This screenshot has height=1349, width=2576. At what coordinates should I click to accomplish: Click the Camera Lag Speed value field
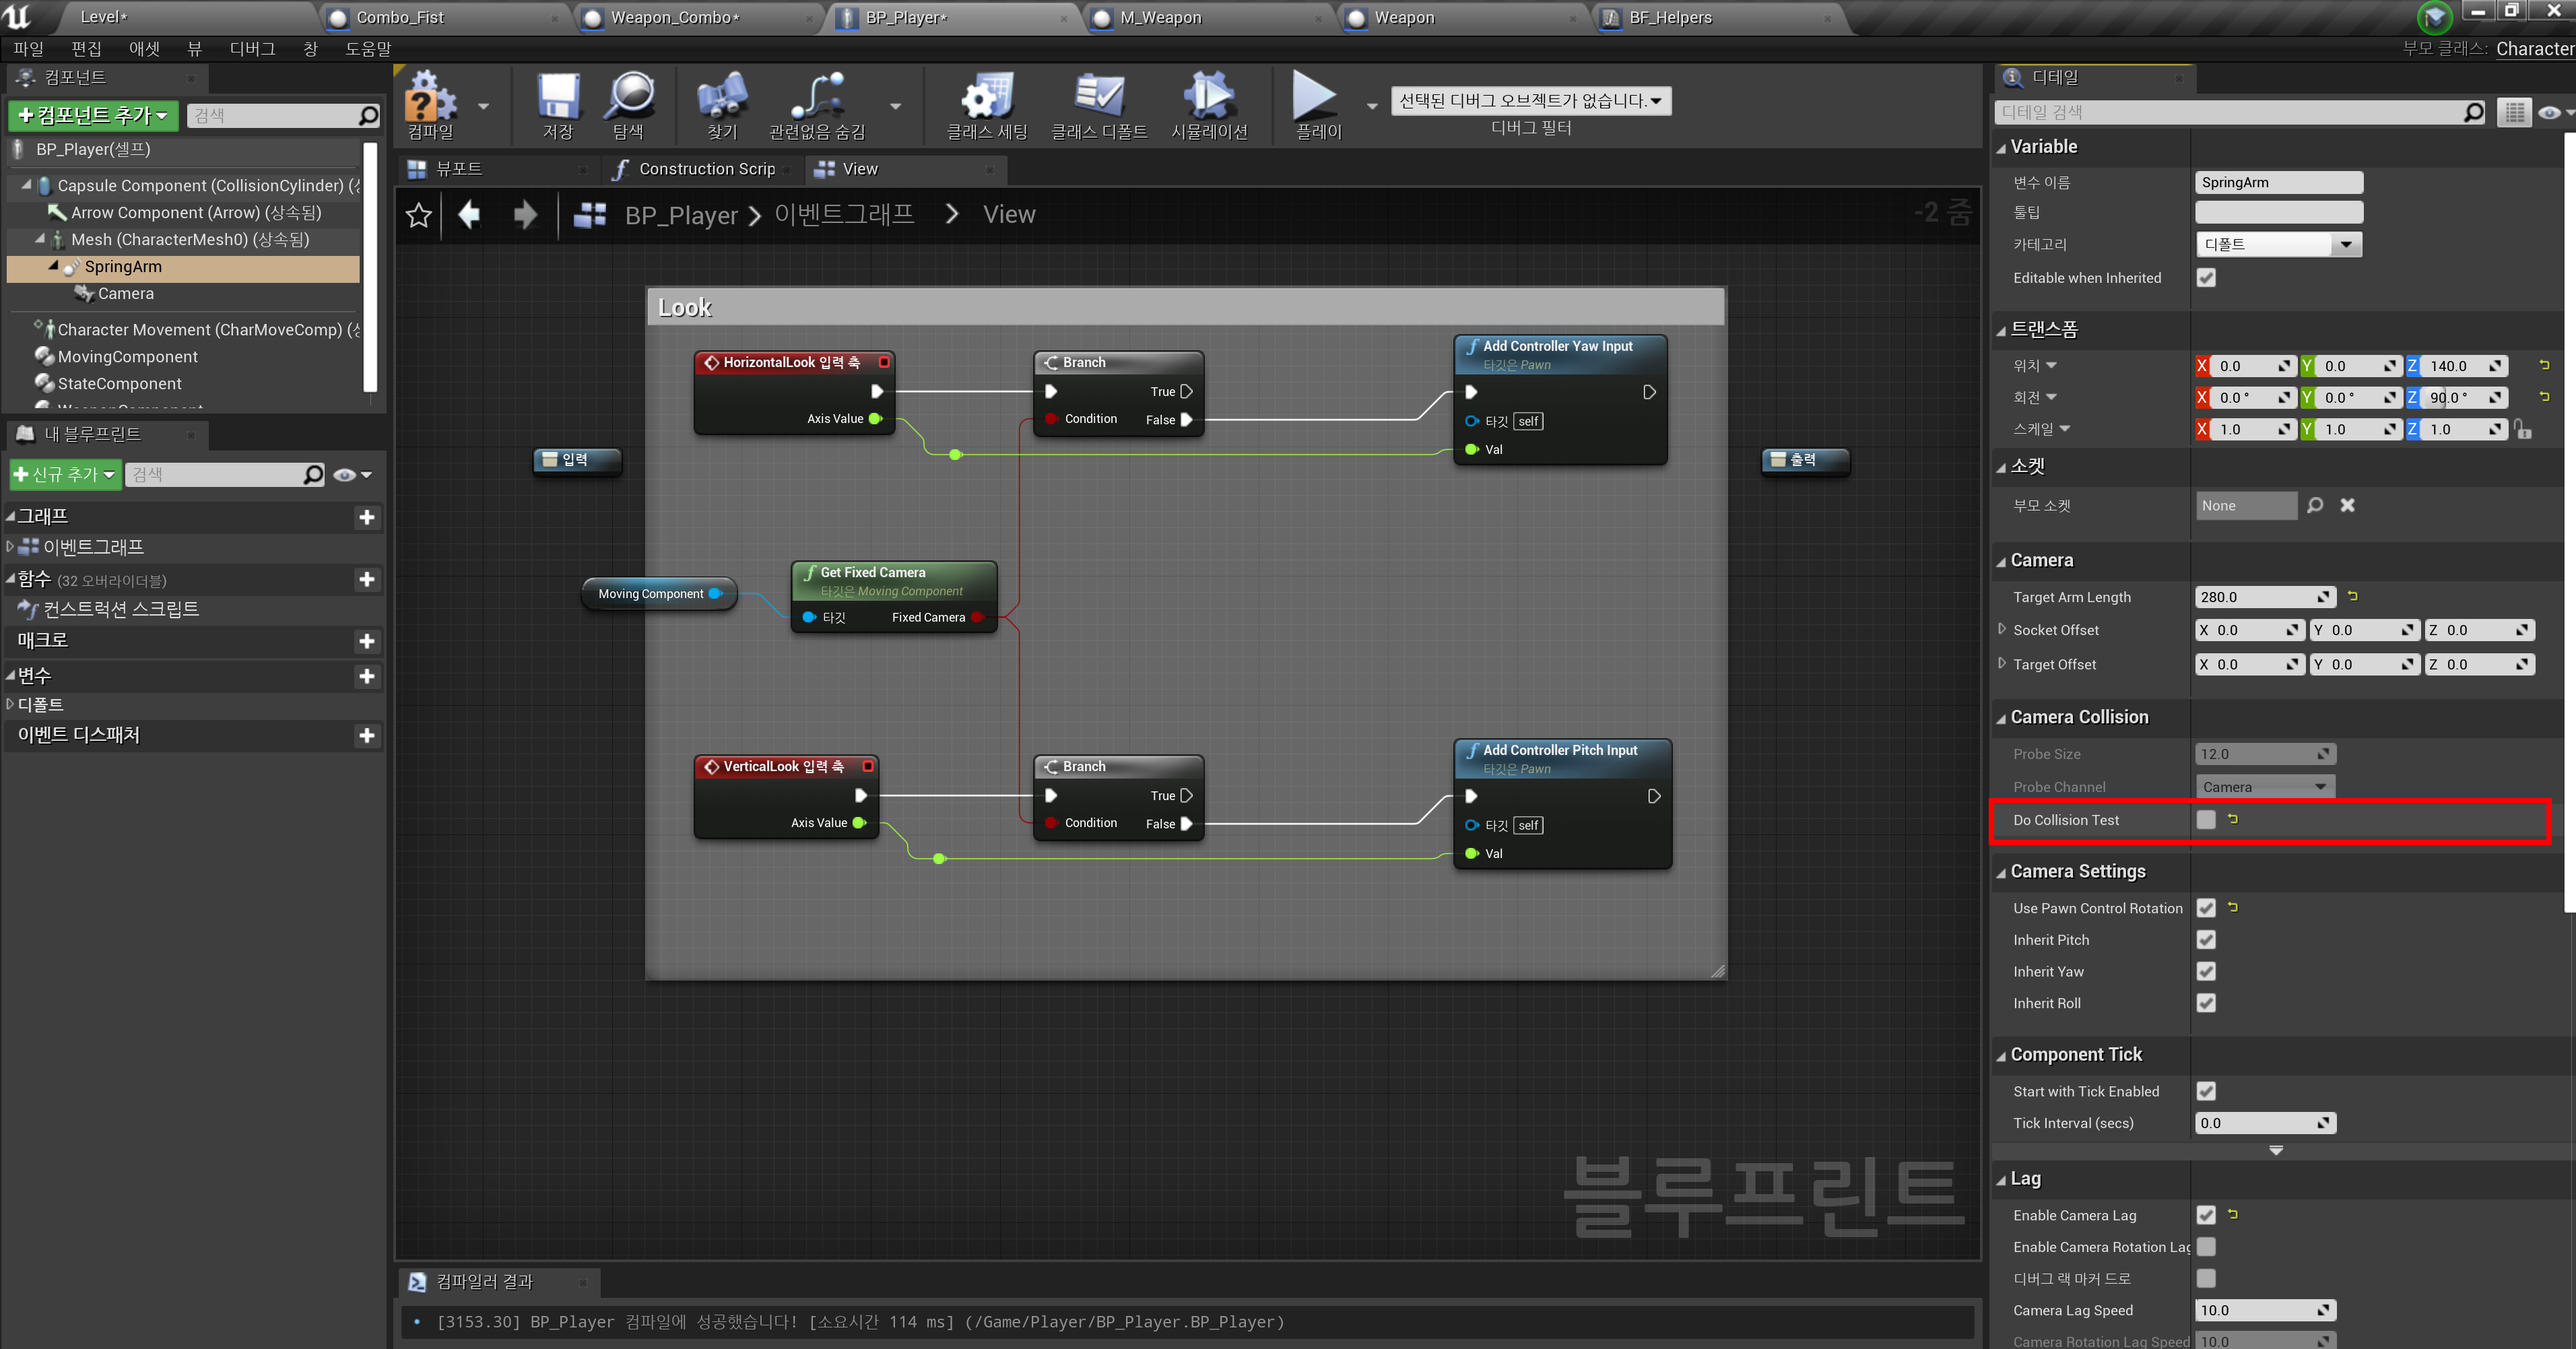pos(2264,1310)
